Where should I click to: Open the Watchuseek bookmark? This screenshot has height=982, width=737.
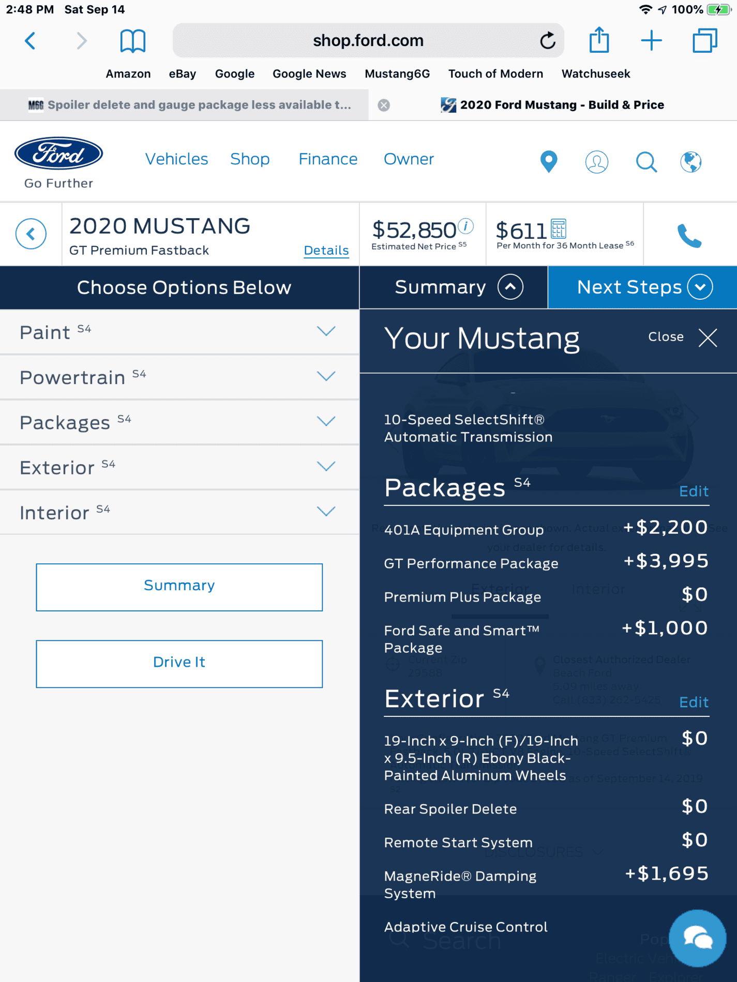[x=596, y=74]
